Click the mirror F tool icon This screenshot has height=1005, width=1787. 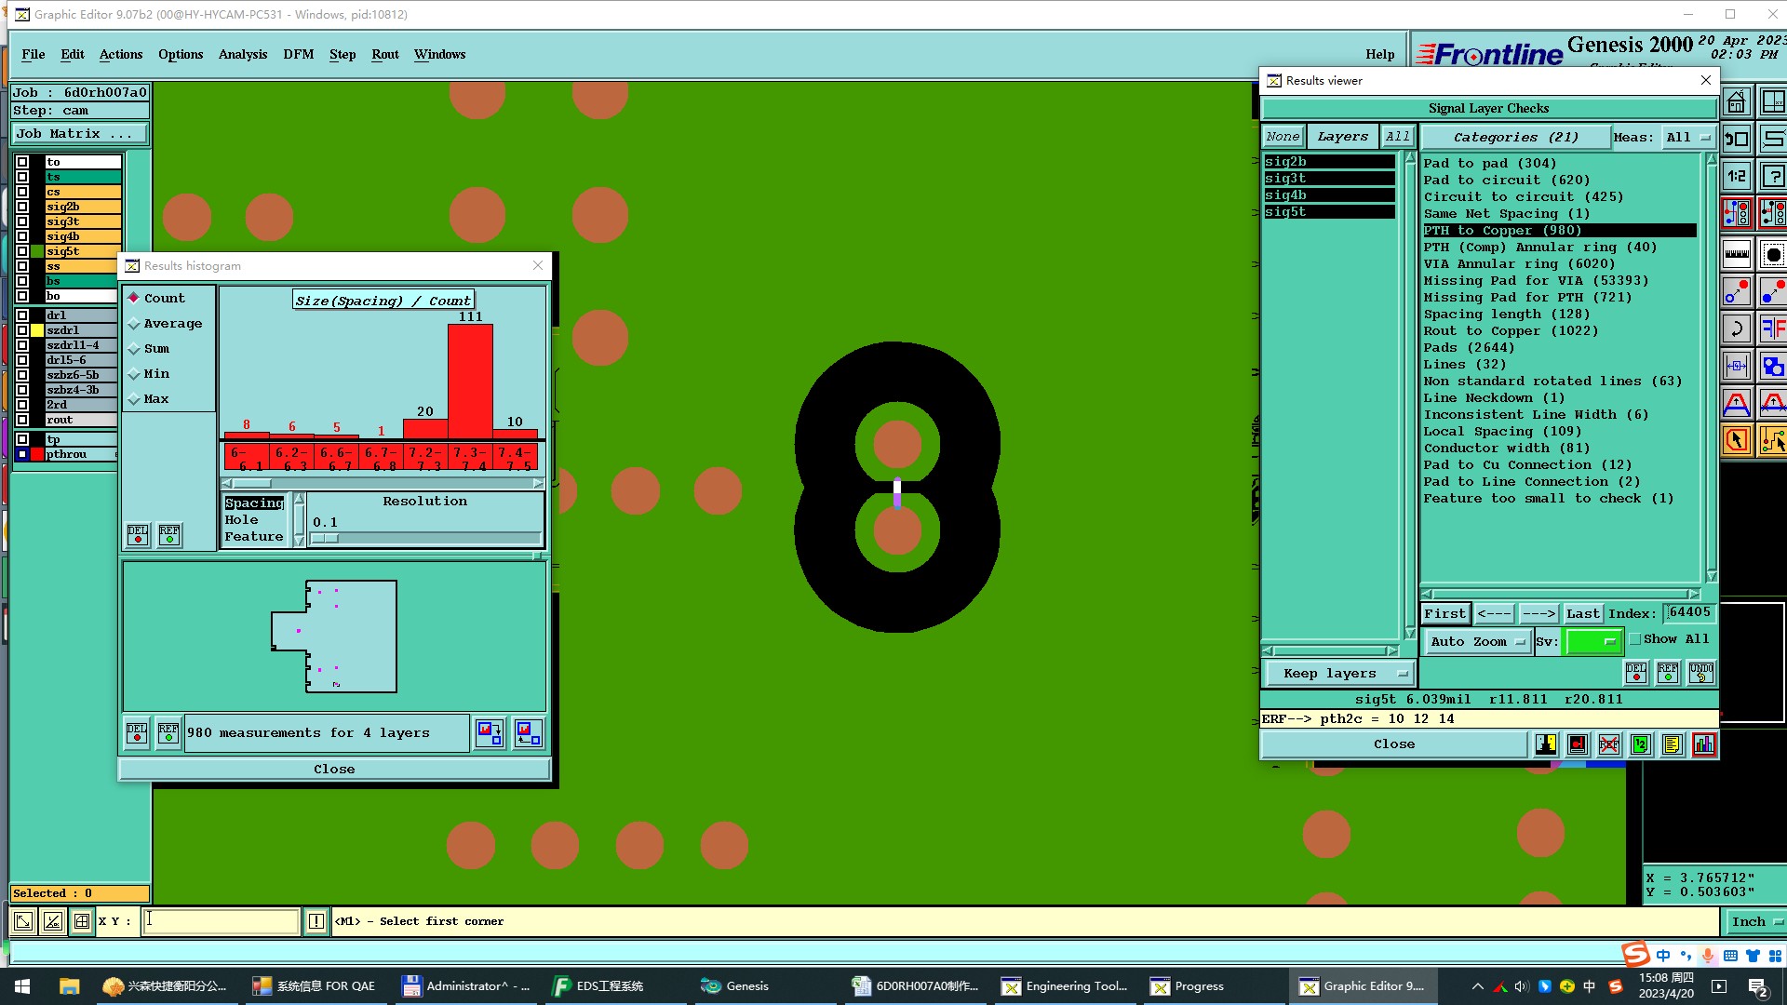pyautogui.click(x=1772, y=328)
